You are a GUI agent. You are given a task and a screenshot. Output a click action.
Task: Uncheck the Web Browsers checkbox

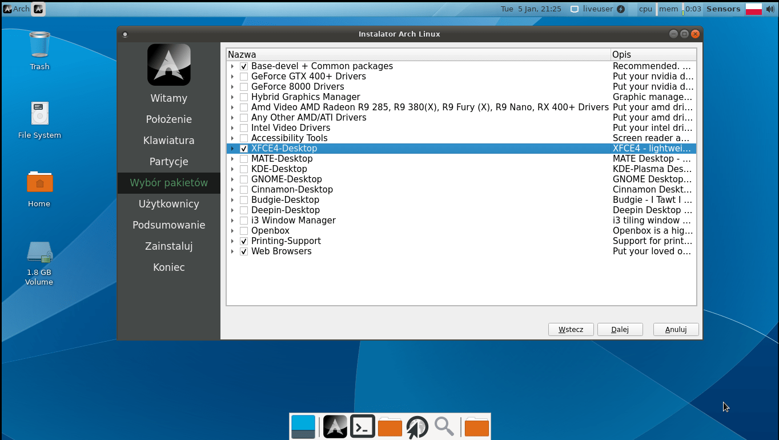tap(244, 251)
